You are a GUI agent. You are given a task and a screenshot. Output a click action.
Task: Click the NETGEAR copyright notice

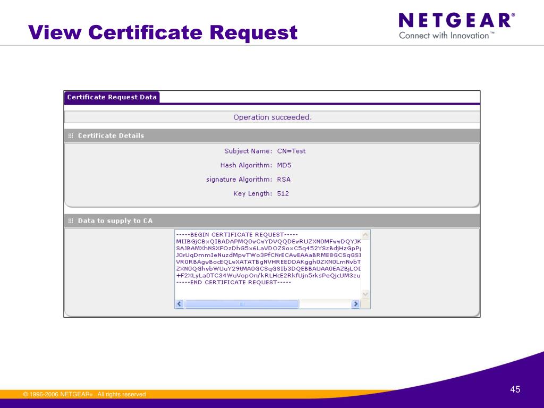(84, 395)
